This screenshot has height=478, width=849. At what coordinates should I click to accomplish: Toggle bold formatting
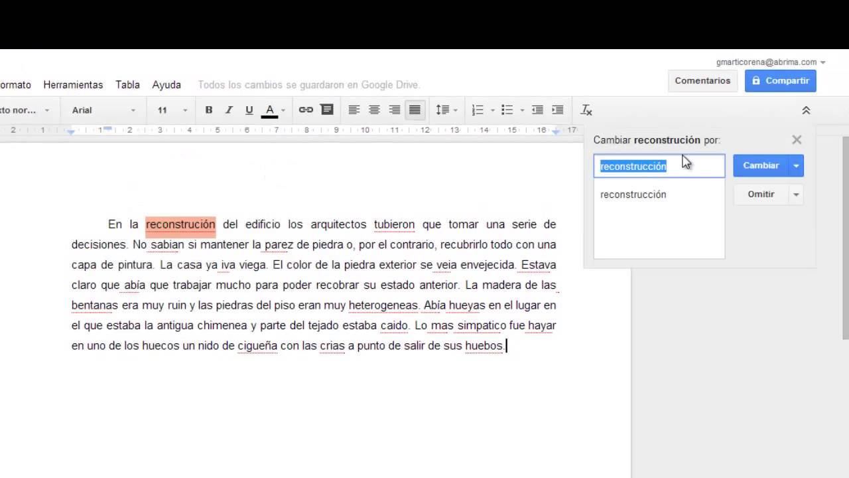209,110
